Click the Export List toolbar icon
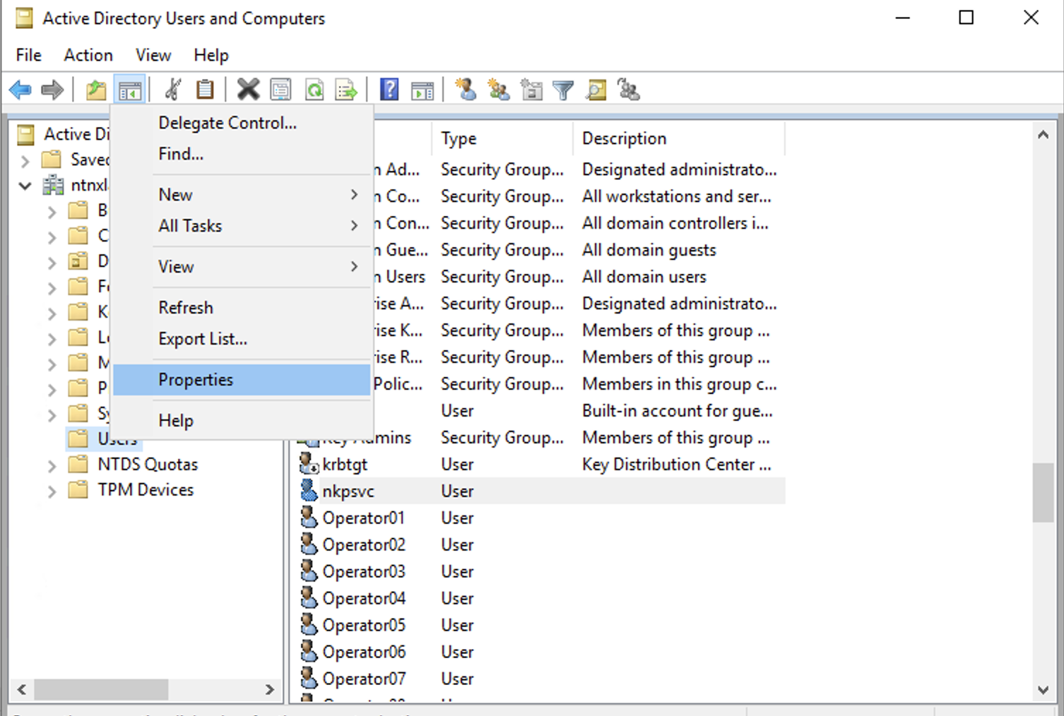 (346, 90)
